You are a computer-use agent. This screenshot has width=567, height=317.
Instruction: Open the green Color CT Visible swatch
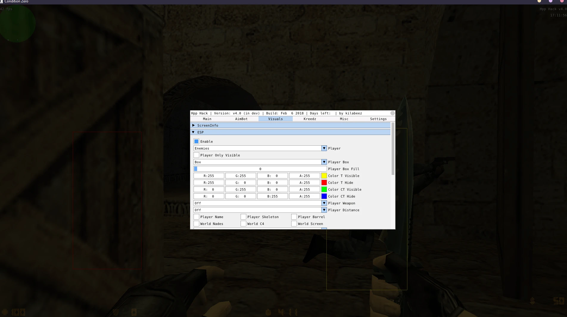(x=324, y=189)
